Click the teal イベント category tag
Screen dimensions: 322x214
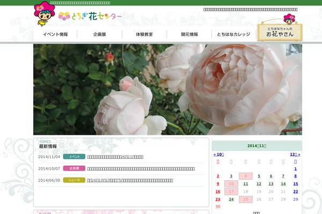(x=74, y=157)
